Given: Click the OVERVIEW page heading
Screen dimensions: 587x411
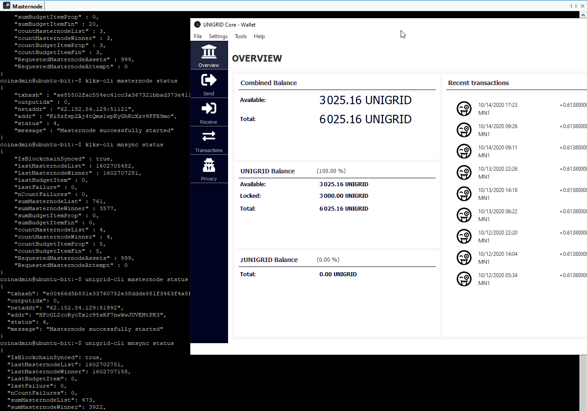Looking at the screenshot, I should coord(257,59).
